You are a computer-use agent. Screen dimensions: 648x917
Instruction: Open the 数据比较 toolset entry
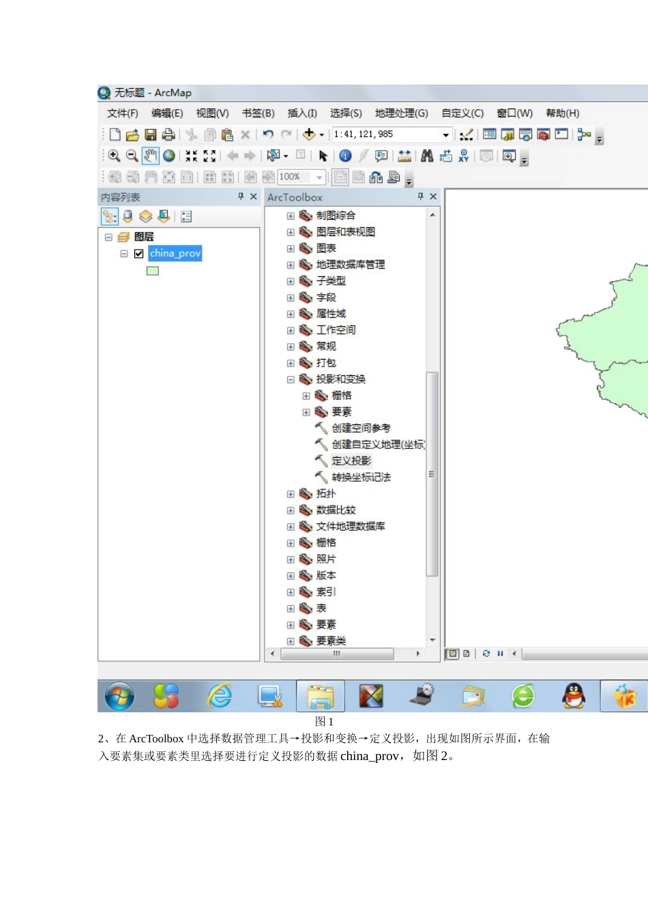[336, 510]
